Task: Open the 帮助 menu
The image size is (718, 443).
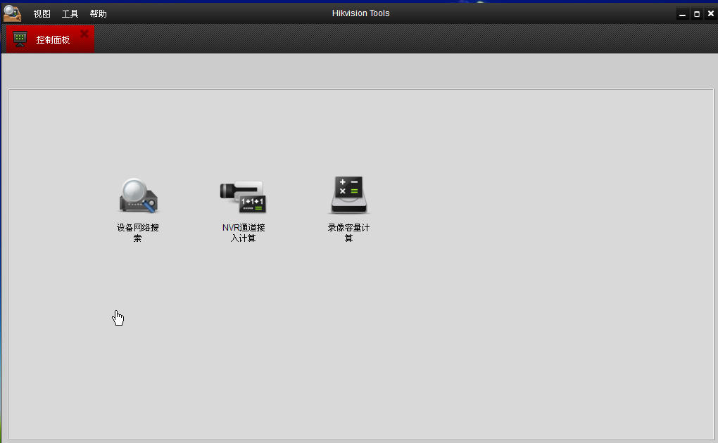Action: click(98, 13)
